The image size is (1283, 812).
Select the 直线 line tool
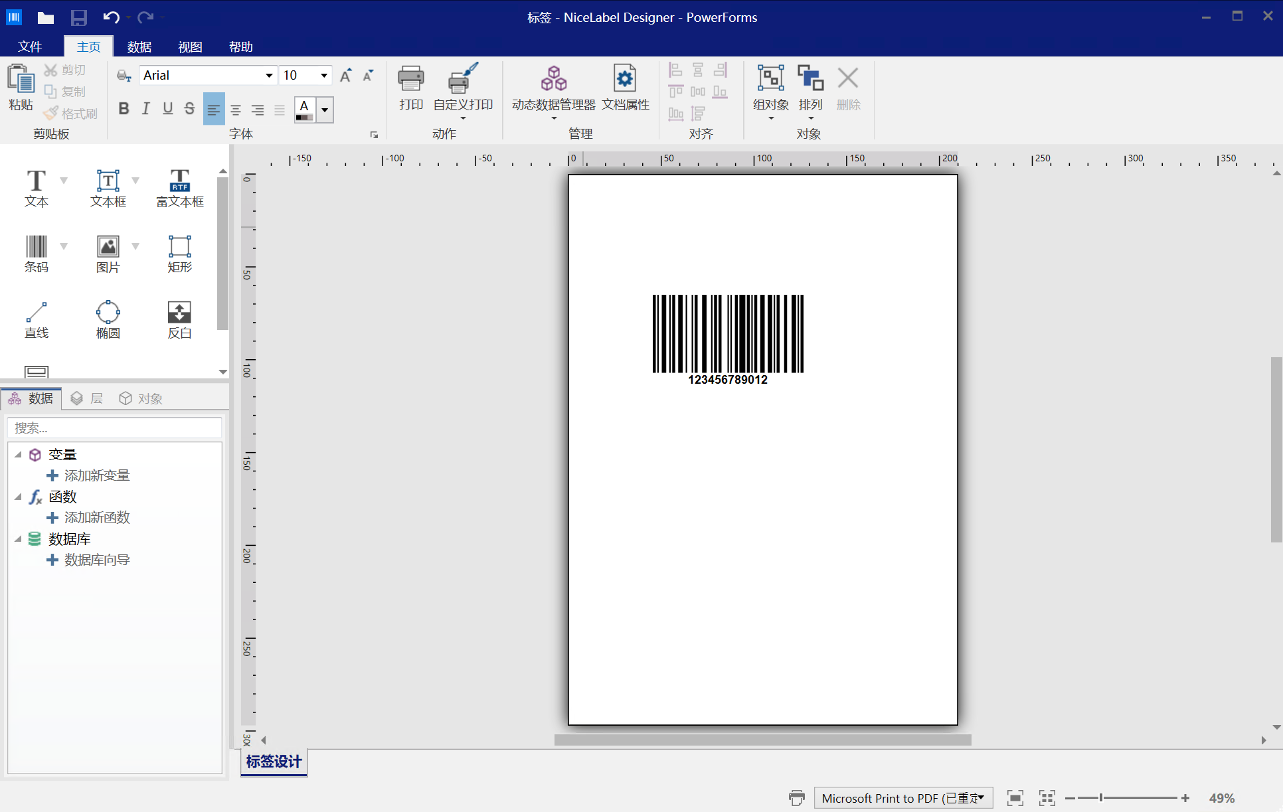point(37,319)
